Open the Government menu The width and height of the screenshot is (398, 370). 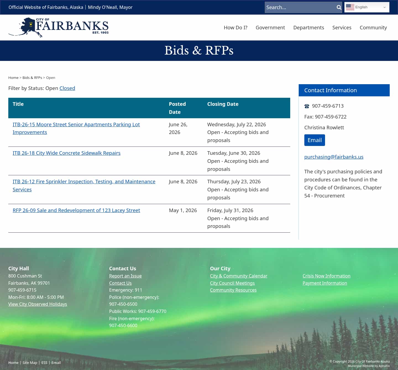click(270, 28)
